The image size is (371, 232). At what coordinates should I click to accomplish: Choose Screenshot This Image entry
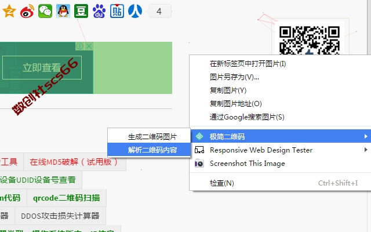[280, 164]
